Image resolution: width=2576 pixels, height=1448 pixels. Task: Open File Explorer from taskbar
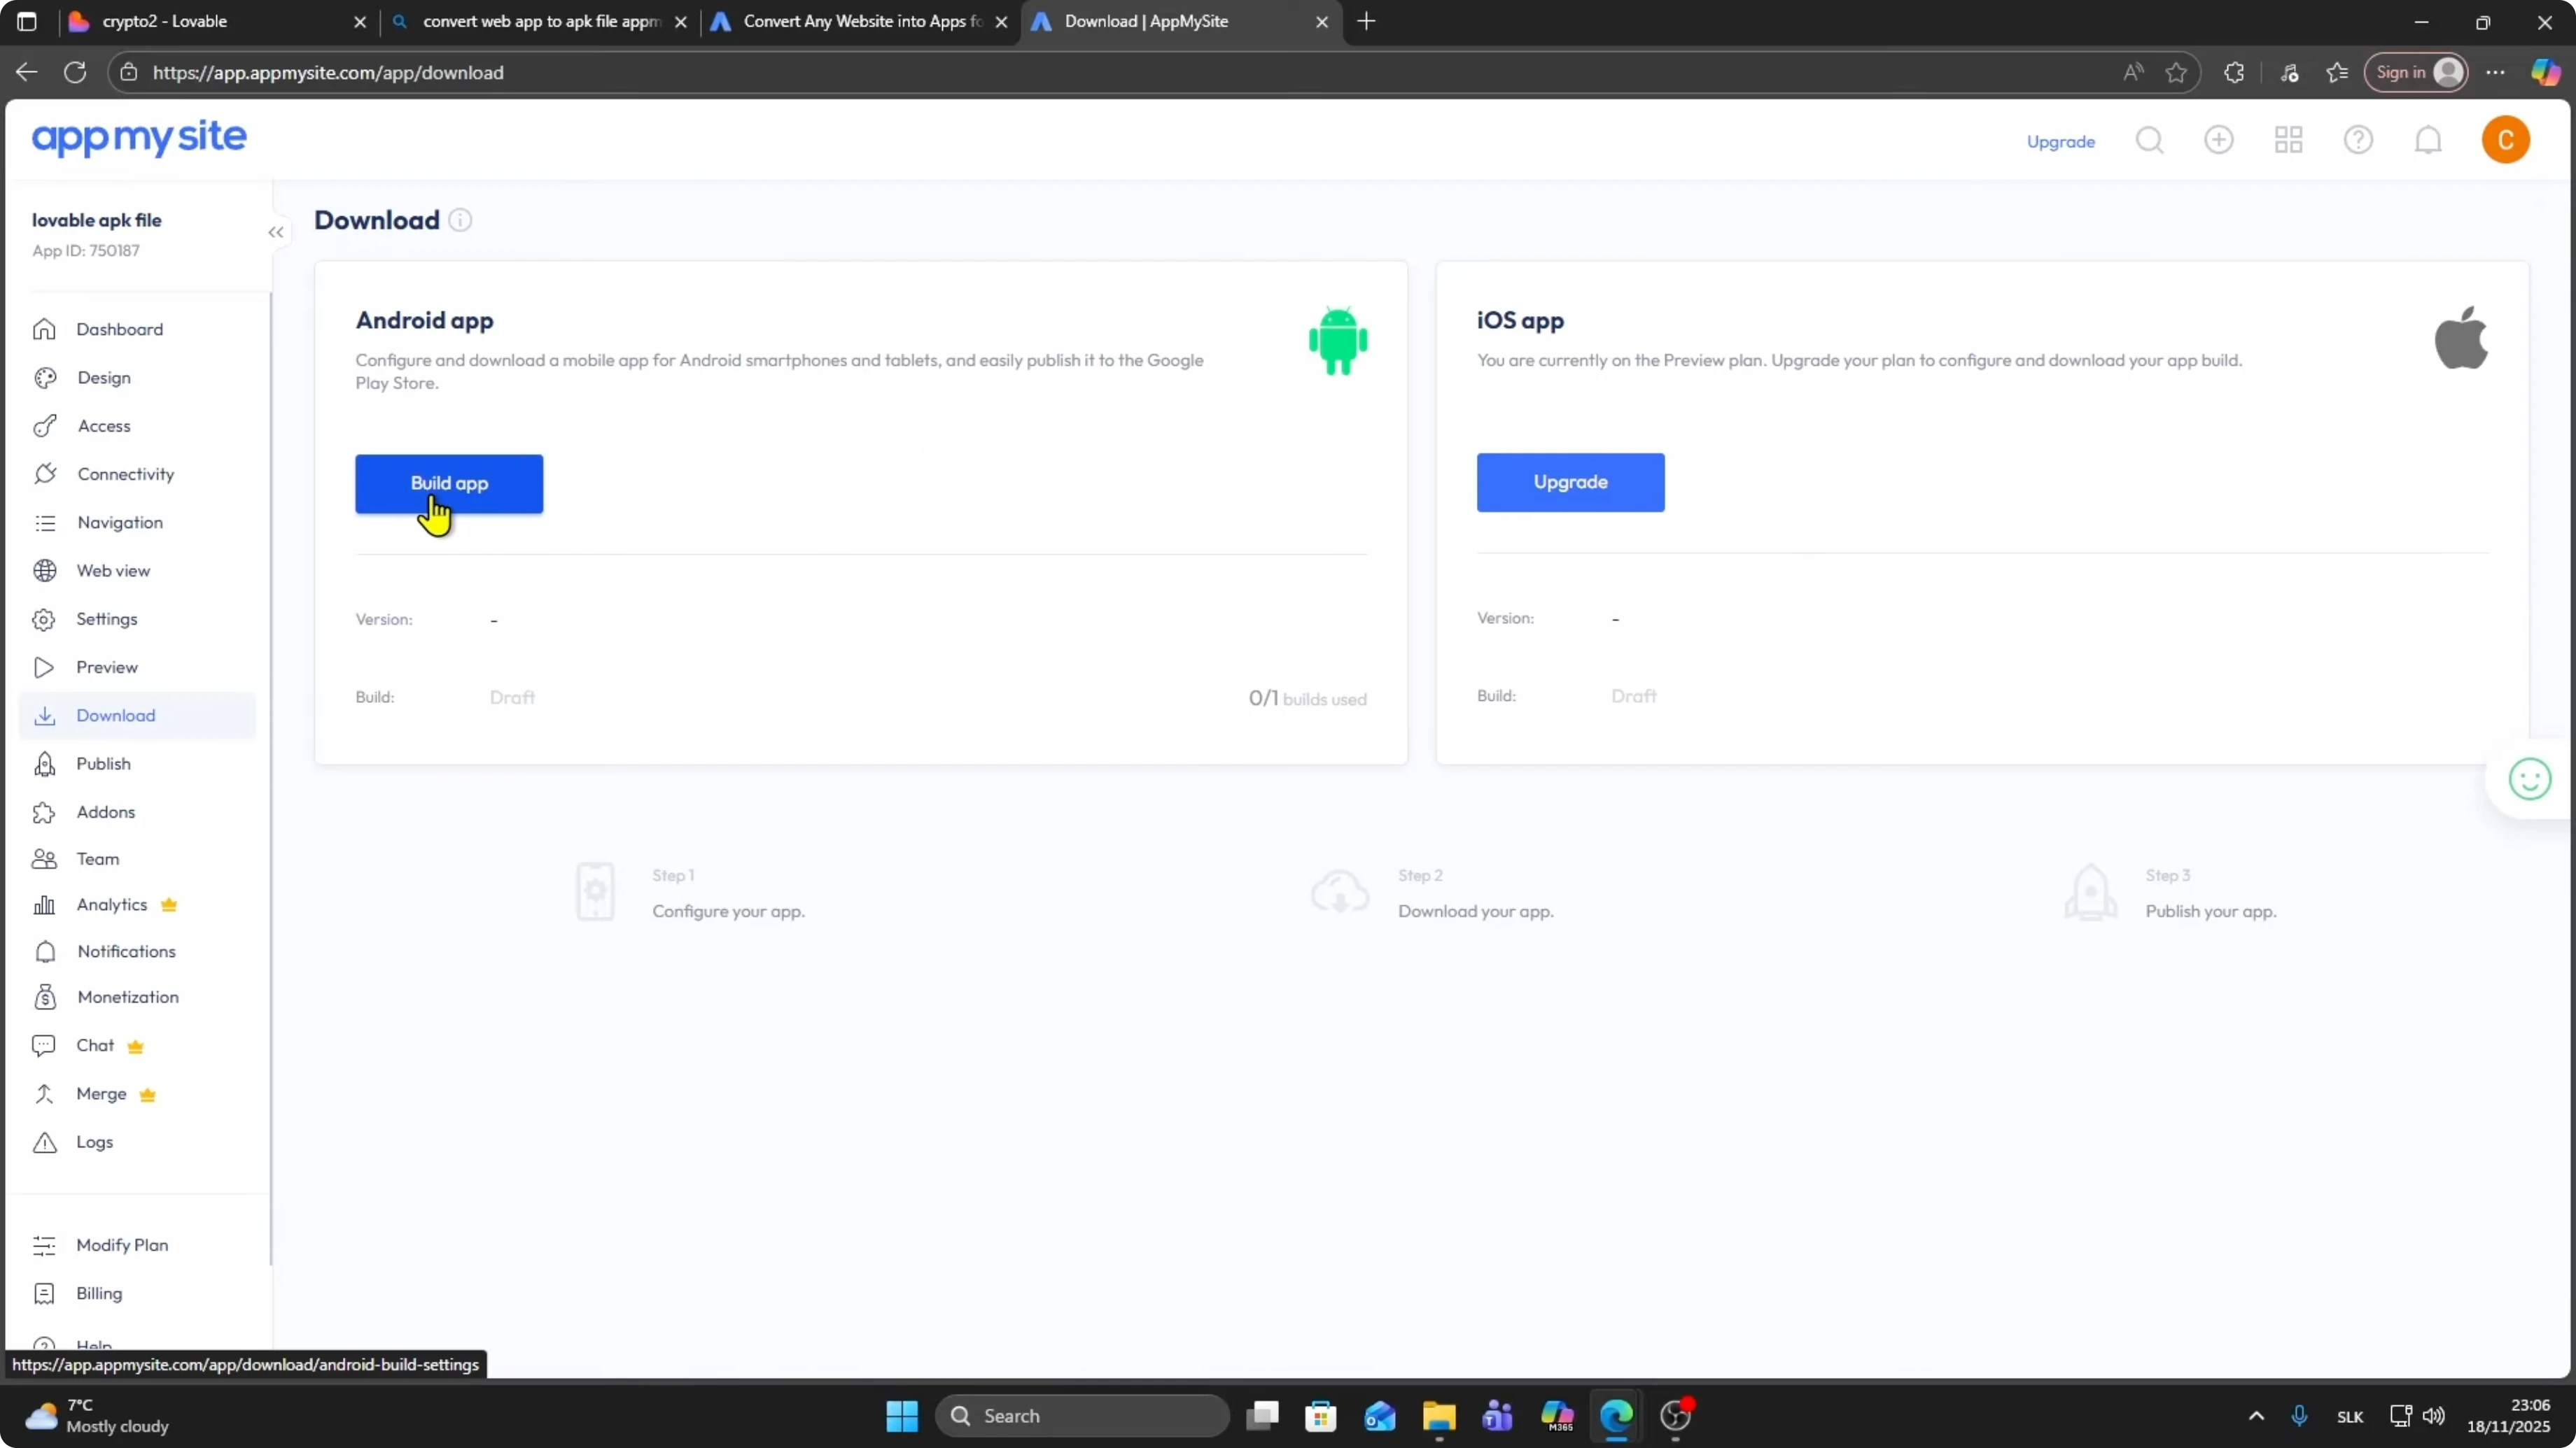click(1438, 1416)
